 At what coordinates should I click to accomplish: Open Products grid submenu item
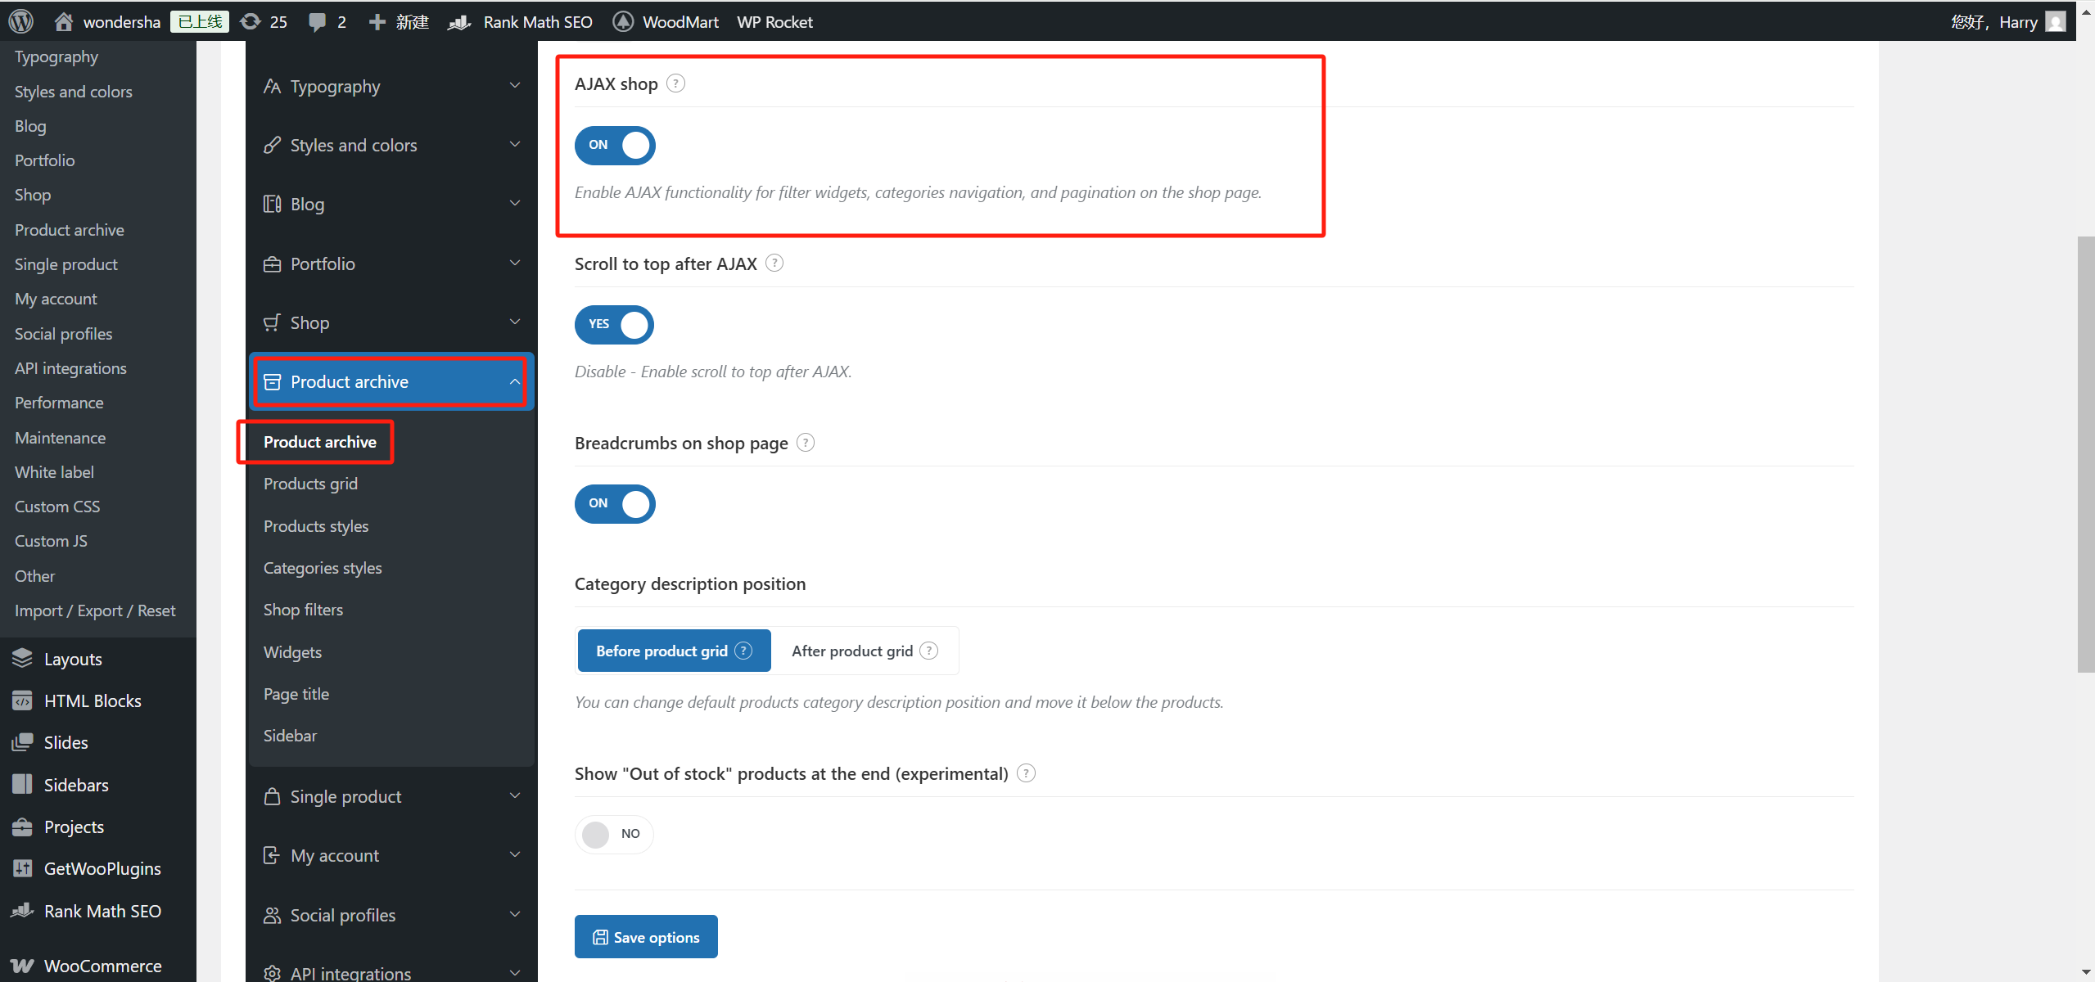(310, 484)
